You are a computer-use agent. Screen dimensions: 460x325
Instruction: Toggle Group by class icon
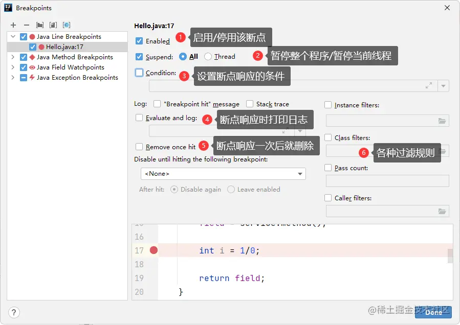click(67, 25)
